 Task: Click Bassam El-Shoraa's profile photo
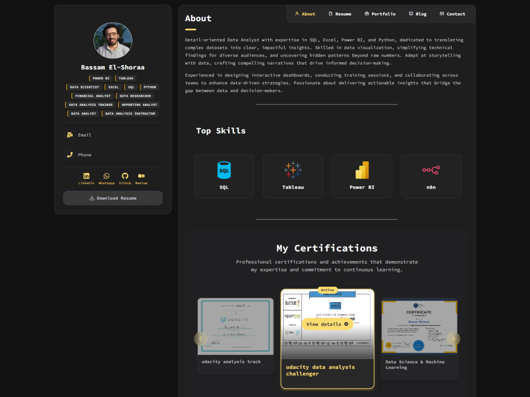click(x=113, y=41)
